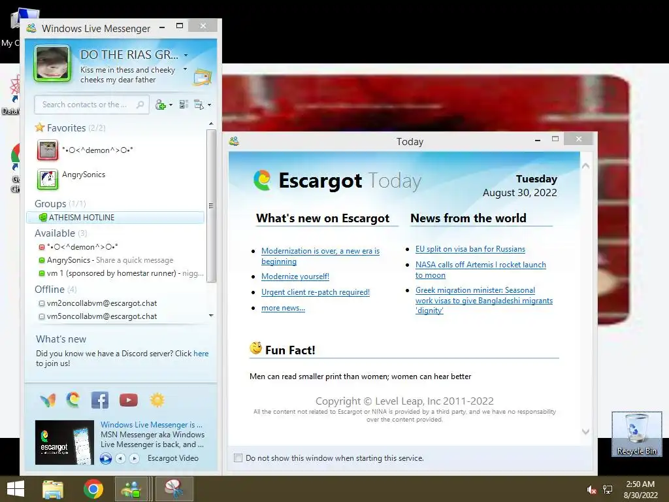This screenshot has height=502, width=669.
Task: Open the email inbox icon in Messenger
Action: pyautogui.click(x=203, y=77)
